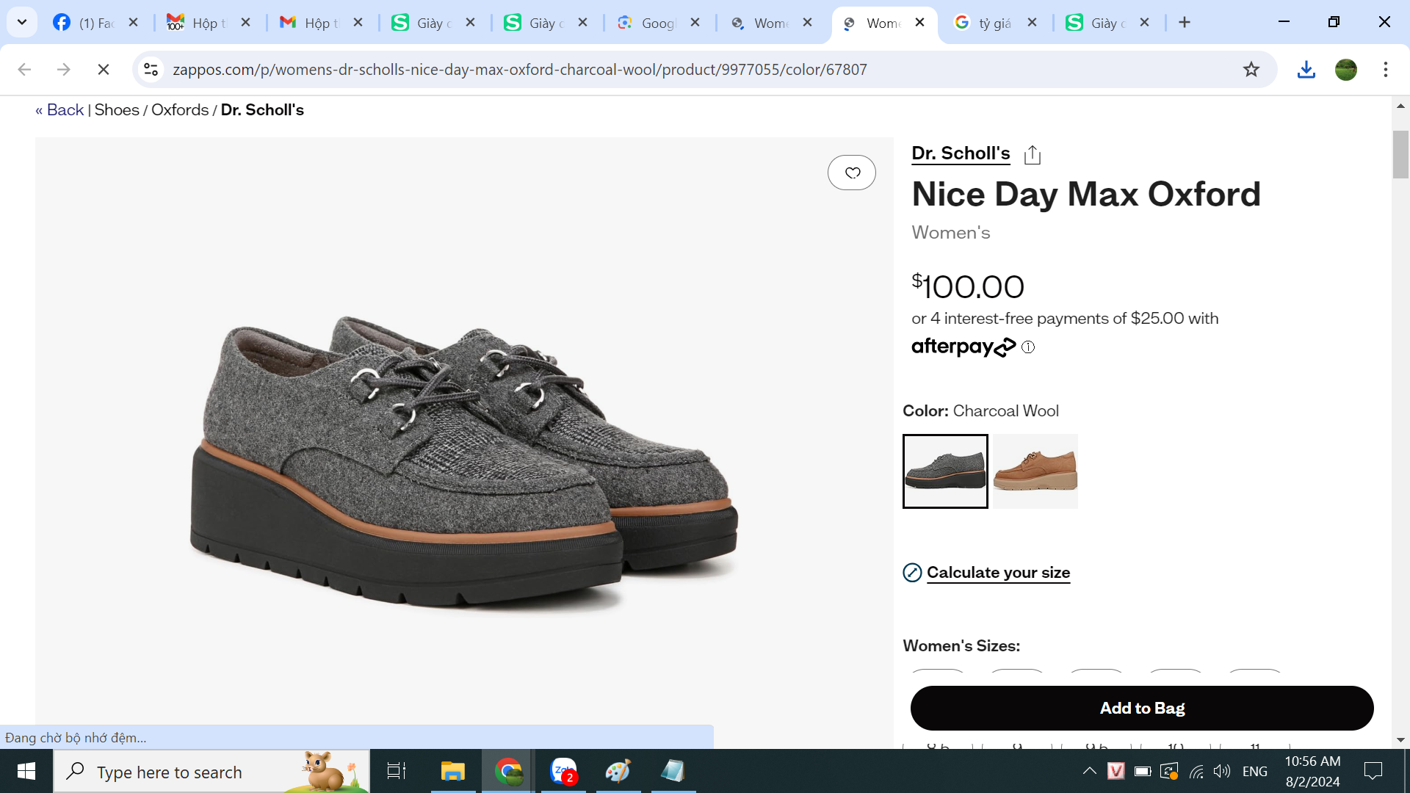This screenshot has height=793, width=1410.
Task: Go back to the previous page
Action: pos(24,70)
